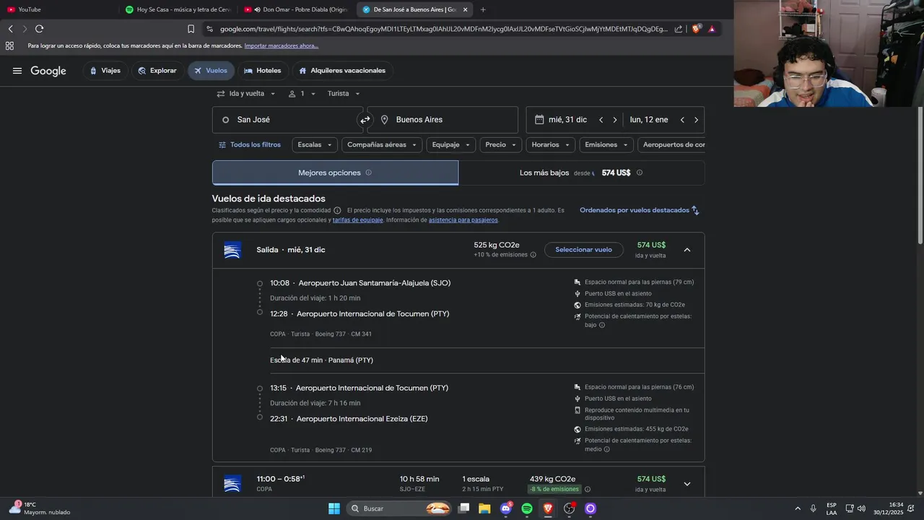Click the sort arrows icon beside Ordenados
Image resolution: width=924 pixels, height=520 pixels.
tap(695, 210)
